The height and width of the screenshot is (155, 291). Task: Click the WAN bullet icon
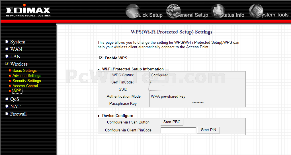tap(7, 49)
